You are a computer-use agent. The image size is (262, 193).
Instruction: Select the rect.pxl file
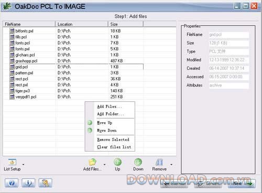coord(21,85)
